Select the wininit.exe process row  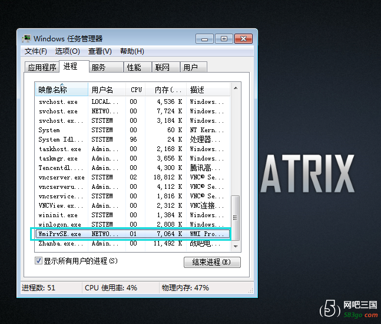(x=132, y=215)
